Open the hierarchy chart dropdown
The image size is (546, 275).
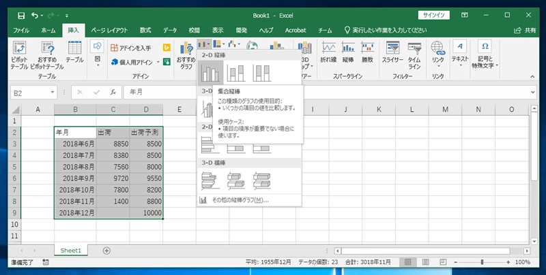pos(219,44)
